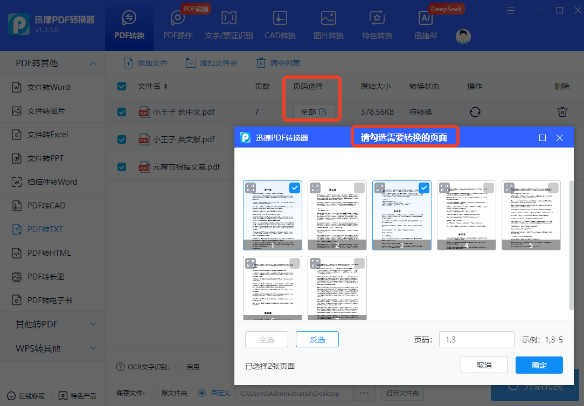
Task: Enable the OCR文字识别 启用 radio
Action: (178, 367)
